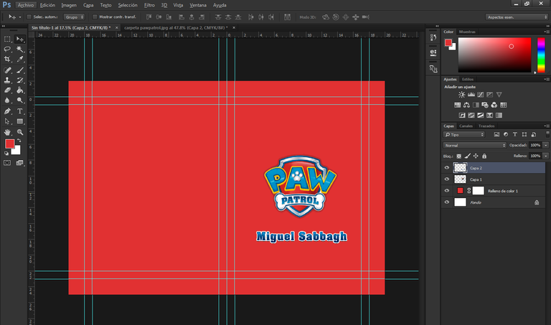This screenshot has width=551, height=325.
Task: Open the Opacidad slider dropdown arrow
Action: tap(546, 145)
